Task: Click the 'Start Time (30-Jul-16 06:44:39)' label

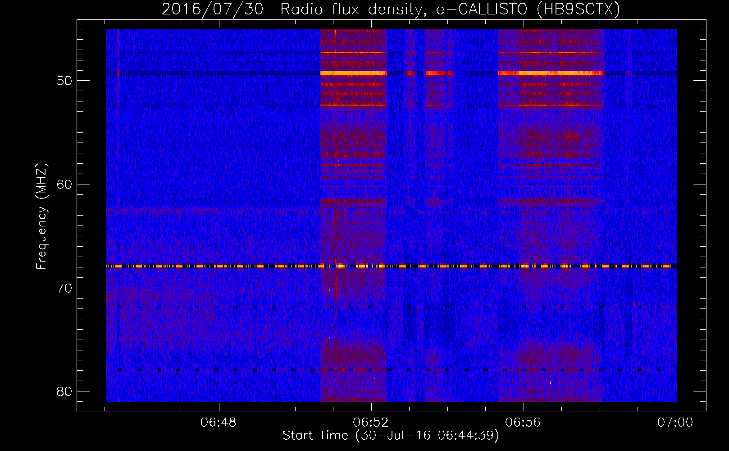Action: (x=391, y=436)
